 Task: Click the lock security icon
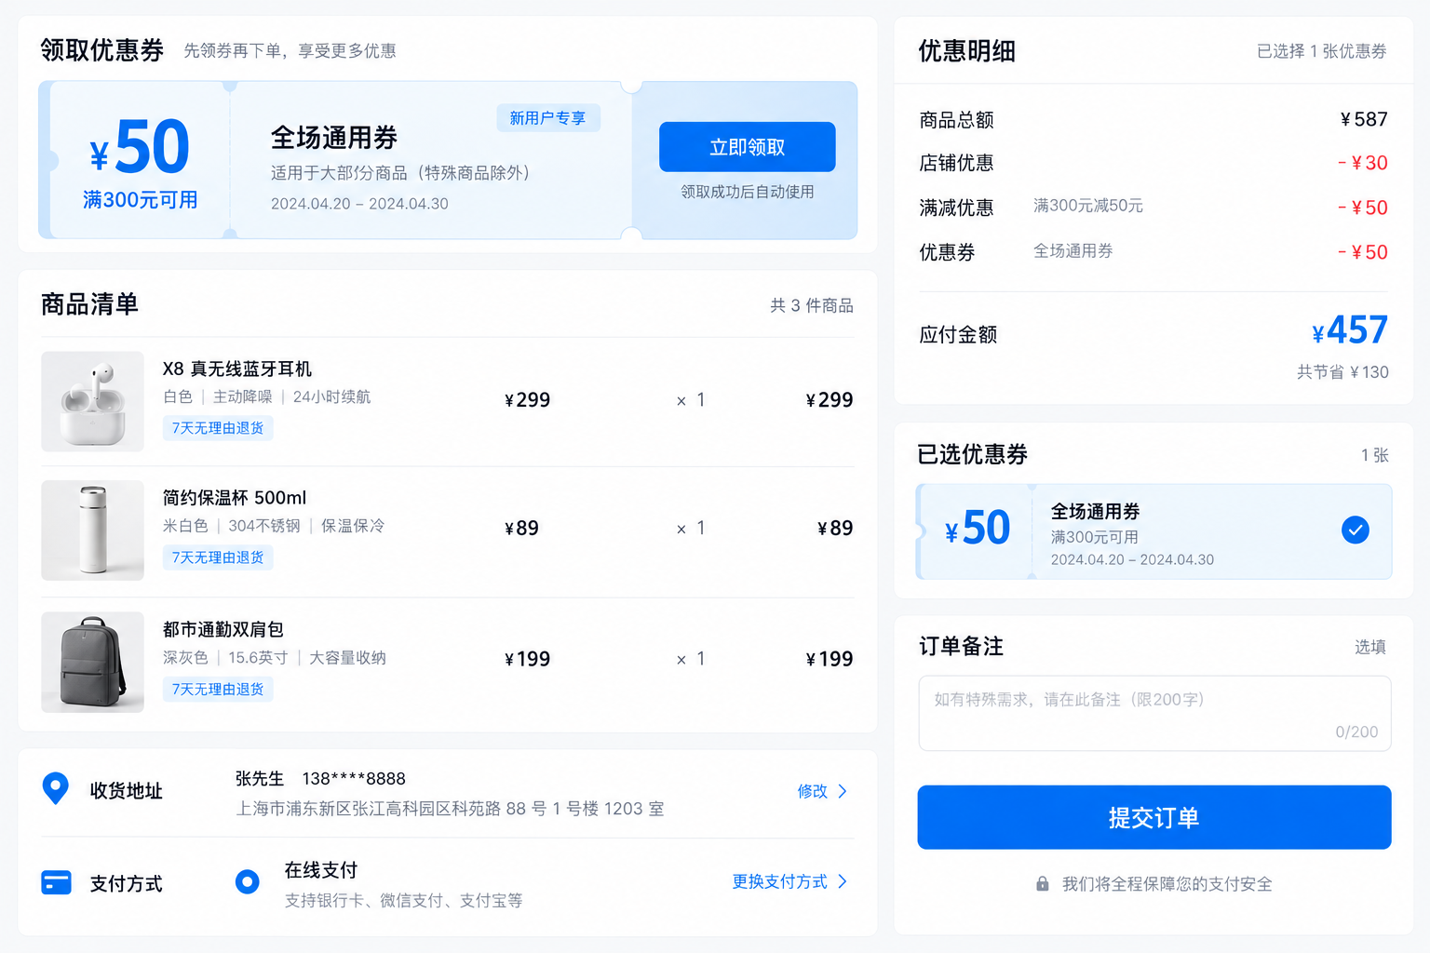[1043, 884]
